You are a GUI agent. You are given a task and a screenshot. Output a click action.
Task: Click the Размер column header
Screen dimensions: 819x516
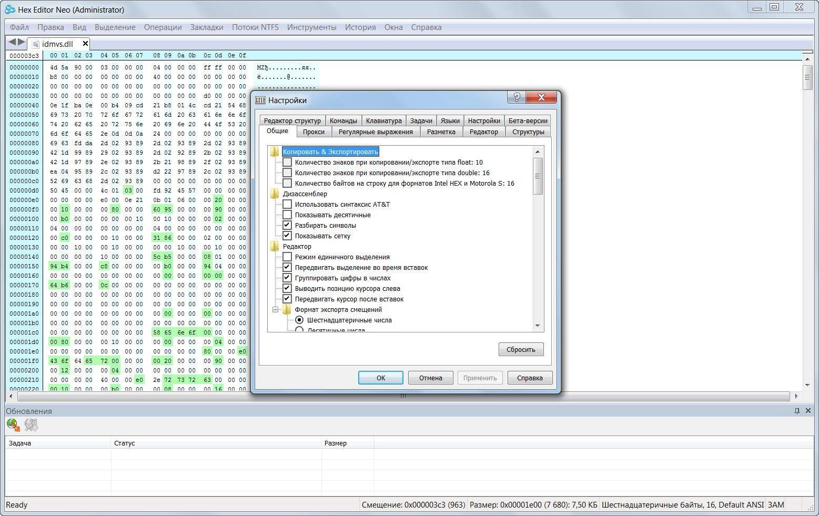[x=348, y=443]
